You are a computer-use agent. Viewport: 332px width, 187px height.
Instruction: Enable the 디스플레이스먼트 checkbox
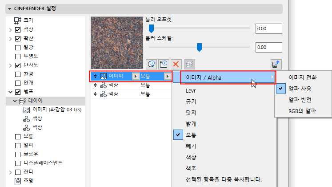coord(18,163)
